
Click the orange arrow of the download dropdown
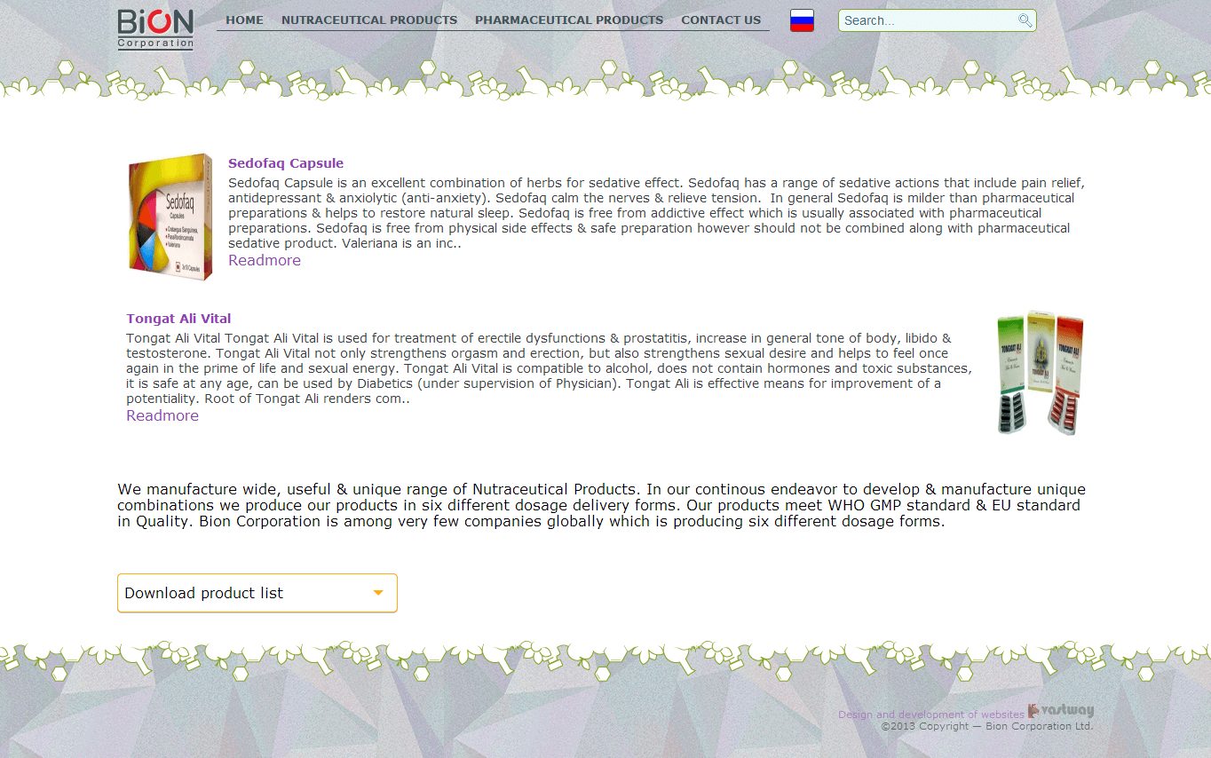(378, 593)
